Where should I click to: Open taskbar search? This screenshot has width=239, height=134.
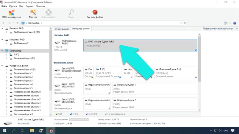pos(13,130)
